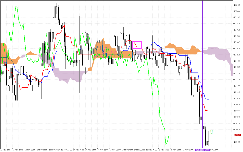Click the 12 Nov 2025 time axis label

5,150
